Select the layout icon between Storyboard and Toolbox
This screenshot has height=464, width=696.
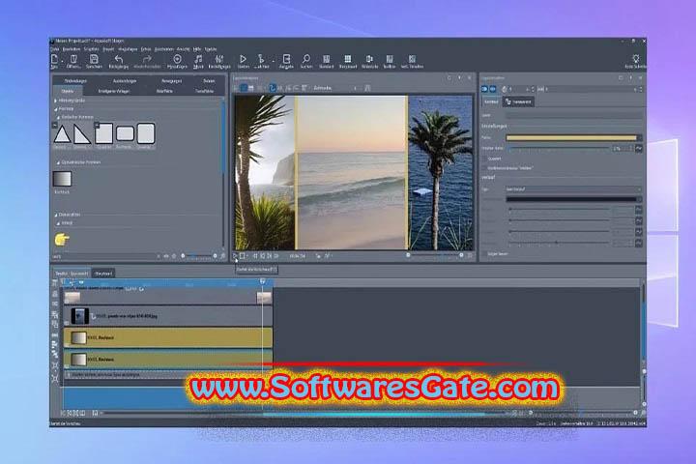369,61
